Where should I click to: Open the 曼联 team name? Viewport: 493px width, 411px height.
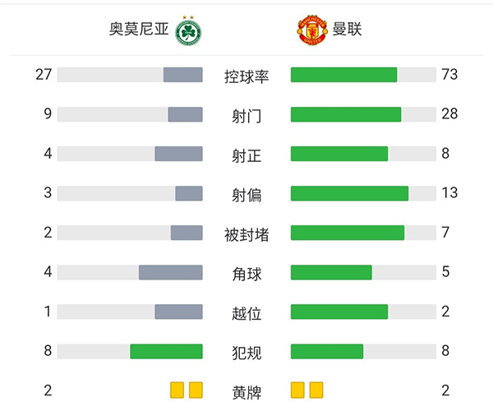click(348, 30)
